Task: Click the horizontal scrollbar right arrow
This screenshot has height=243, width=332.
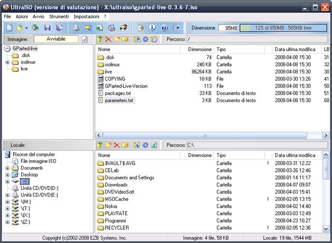Action: pos(326,135)
